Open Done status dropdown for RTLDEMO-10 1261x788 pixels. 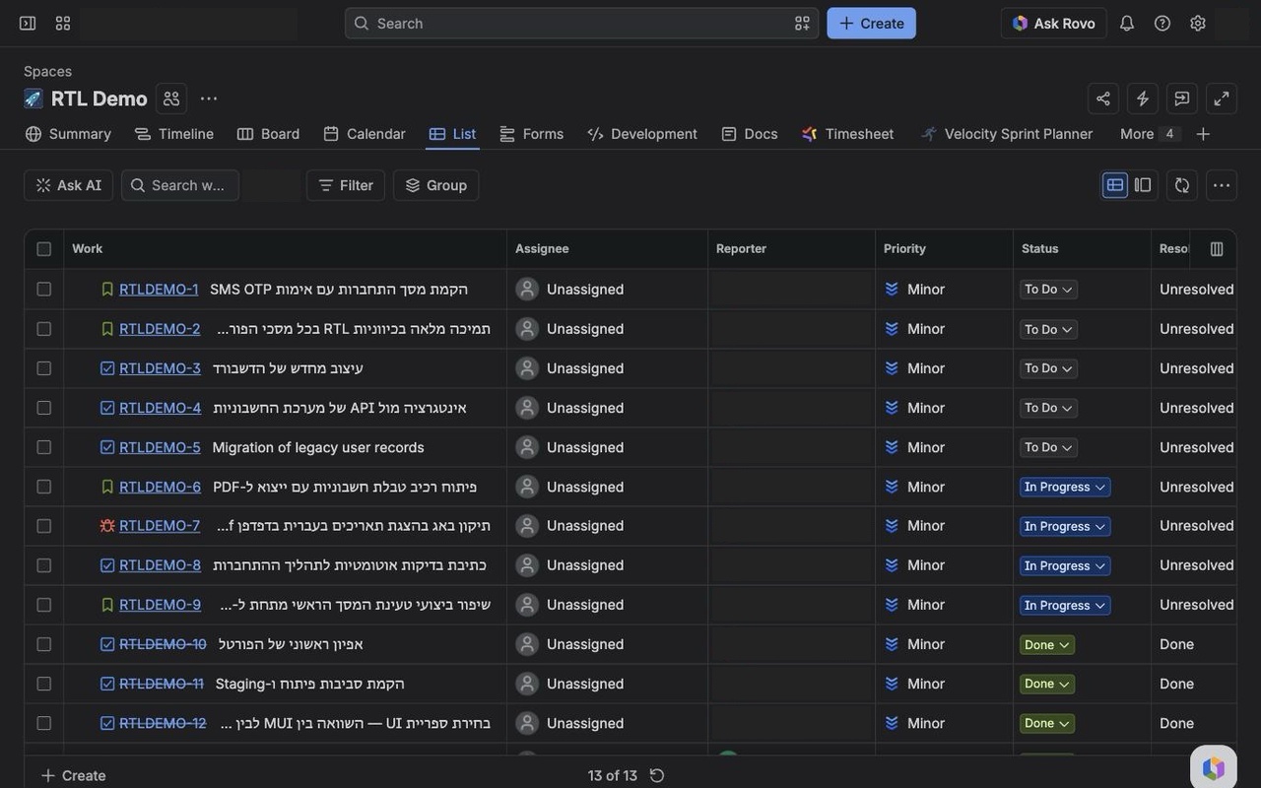click(1047, 644)
